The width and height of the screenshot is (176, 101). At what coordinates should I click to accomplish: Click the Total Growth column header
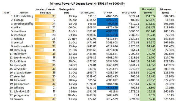point(129,13)
